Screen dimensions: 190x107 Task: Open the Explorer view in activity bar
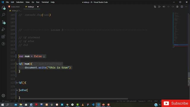(x=3, y=8)
